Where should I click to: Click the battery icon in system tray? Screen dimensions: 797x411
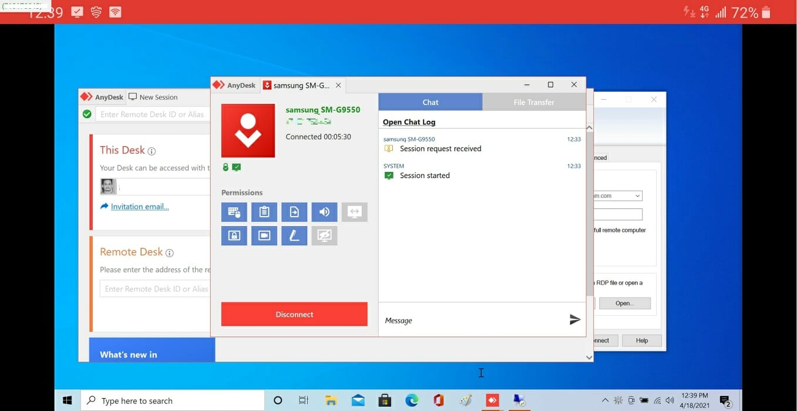point(644,400)
